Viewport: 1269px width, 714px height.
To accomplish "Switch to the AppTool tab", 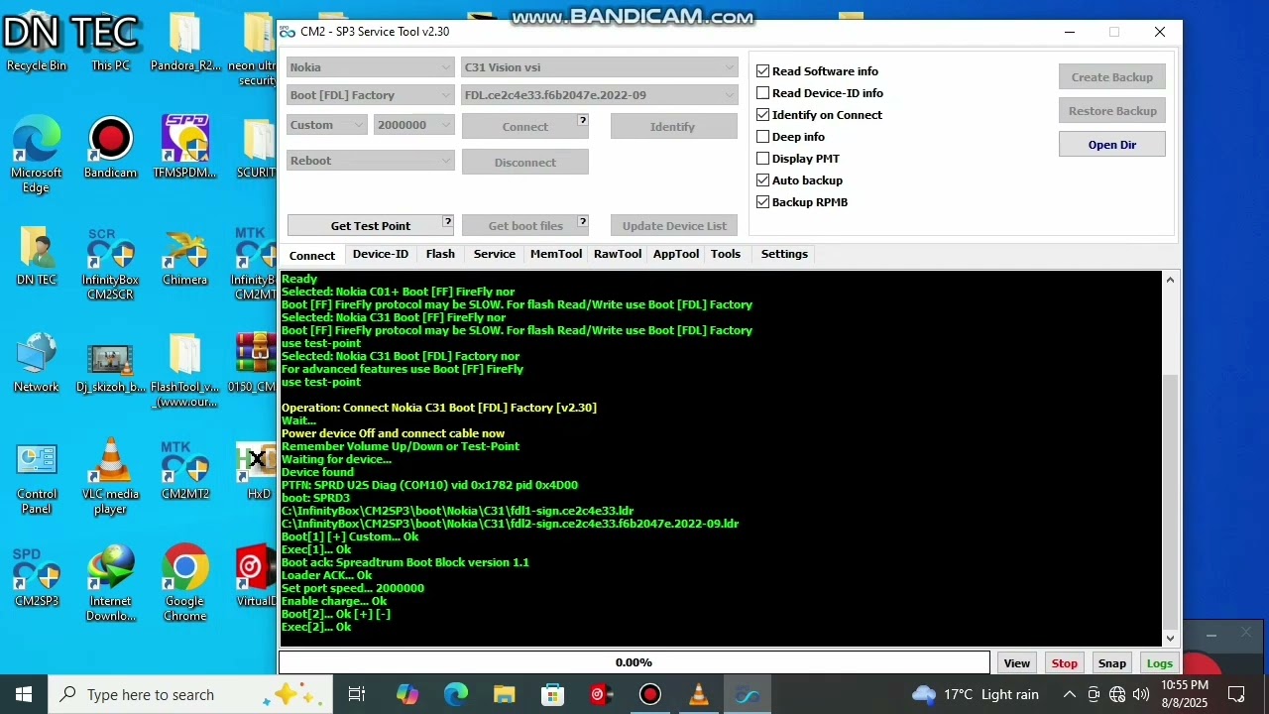I will (x=676, y=254).
